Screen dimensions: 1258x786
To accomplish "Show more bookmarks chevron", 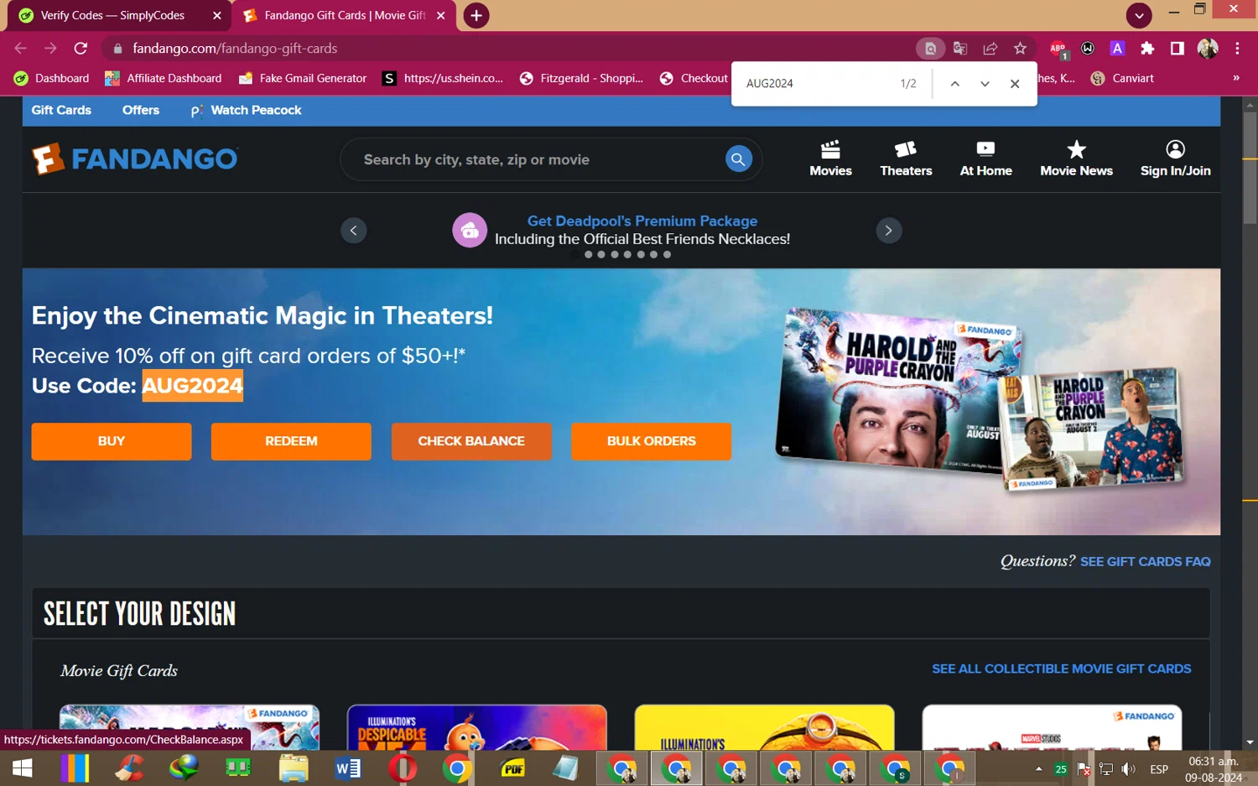I will pos(1235,78).
